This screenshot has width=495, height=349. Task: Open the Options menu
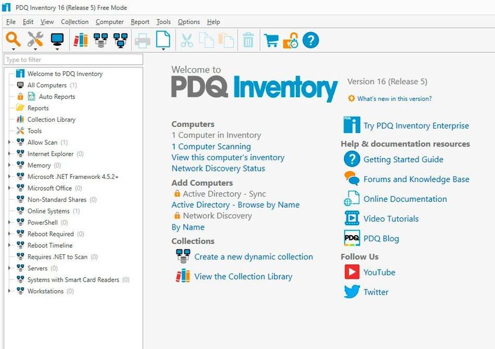pos(189,22)
